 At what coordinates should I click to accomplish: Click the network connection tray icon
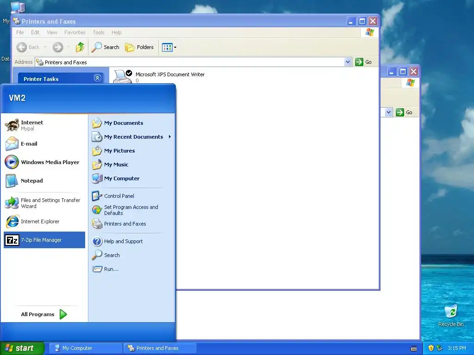pyautogui.click(x=439, y=348)
